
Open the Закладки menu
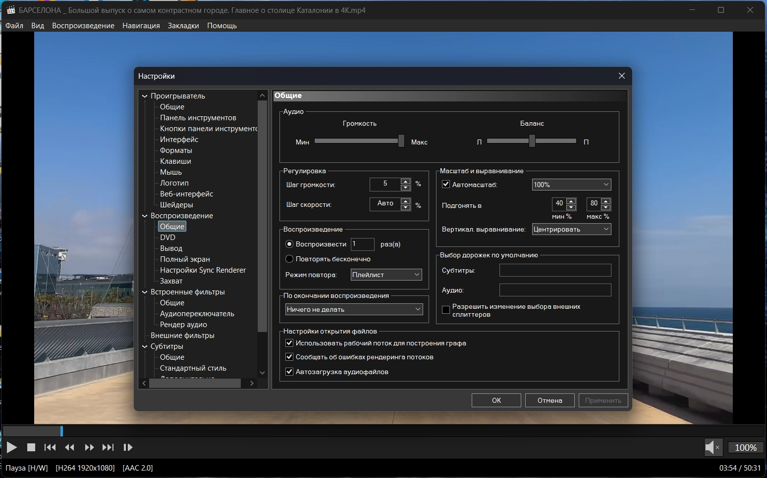[x=183, y=26]
